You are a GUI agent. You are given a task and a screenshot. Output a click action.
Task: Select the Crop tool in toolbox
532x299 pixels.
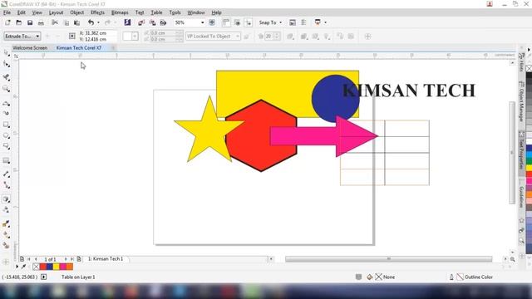pos(6,77)
